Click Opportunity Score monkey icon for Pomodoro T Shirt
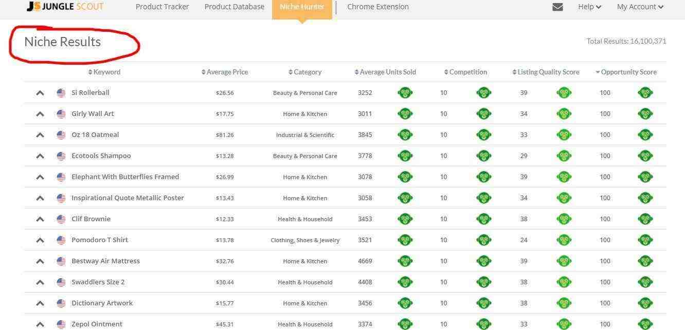685x330 pixels. point(645,240)
